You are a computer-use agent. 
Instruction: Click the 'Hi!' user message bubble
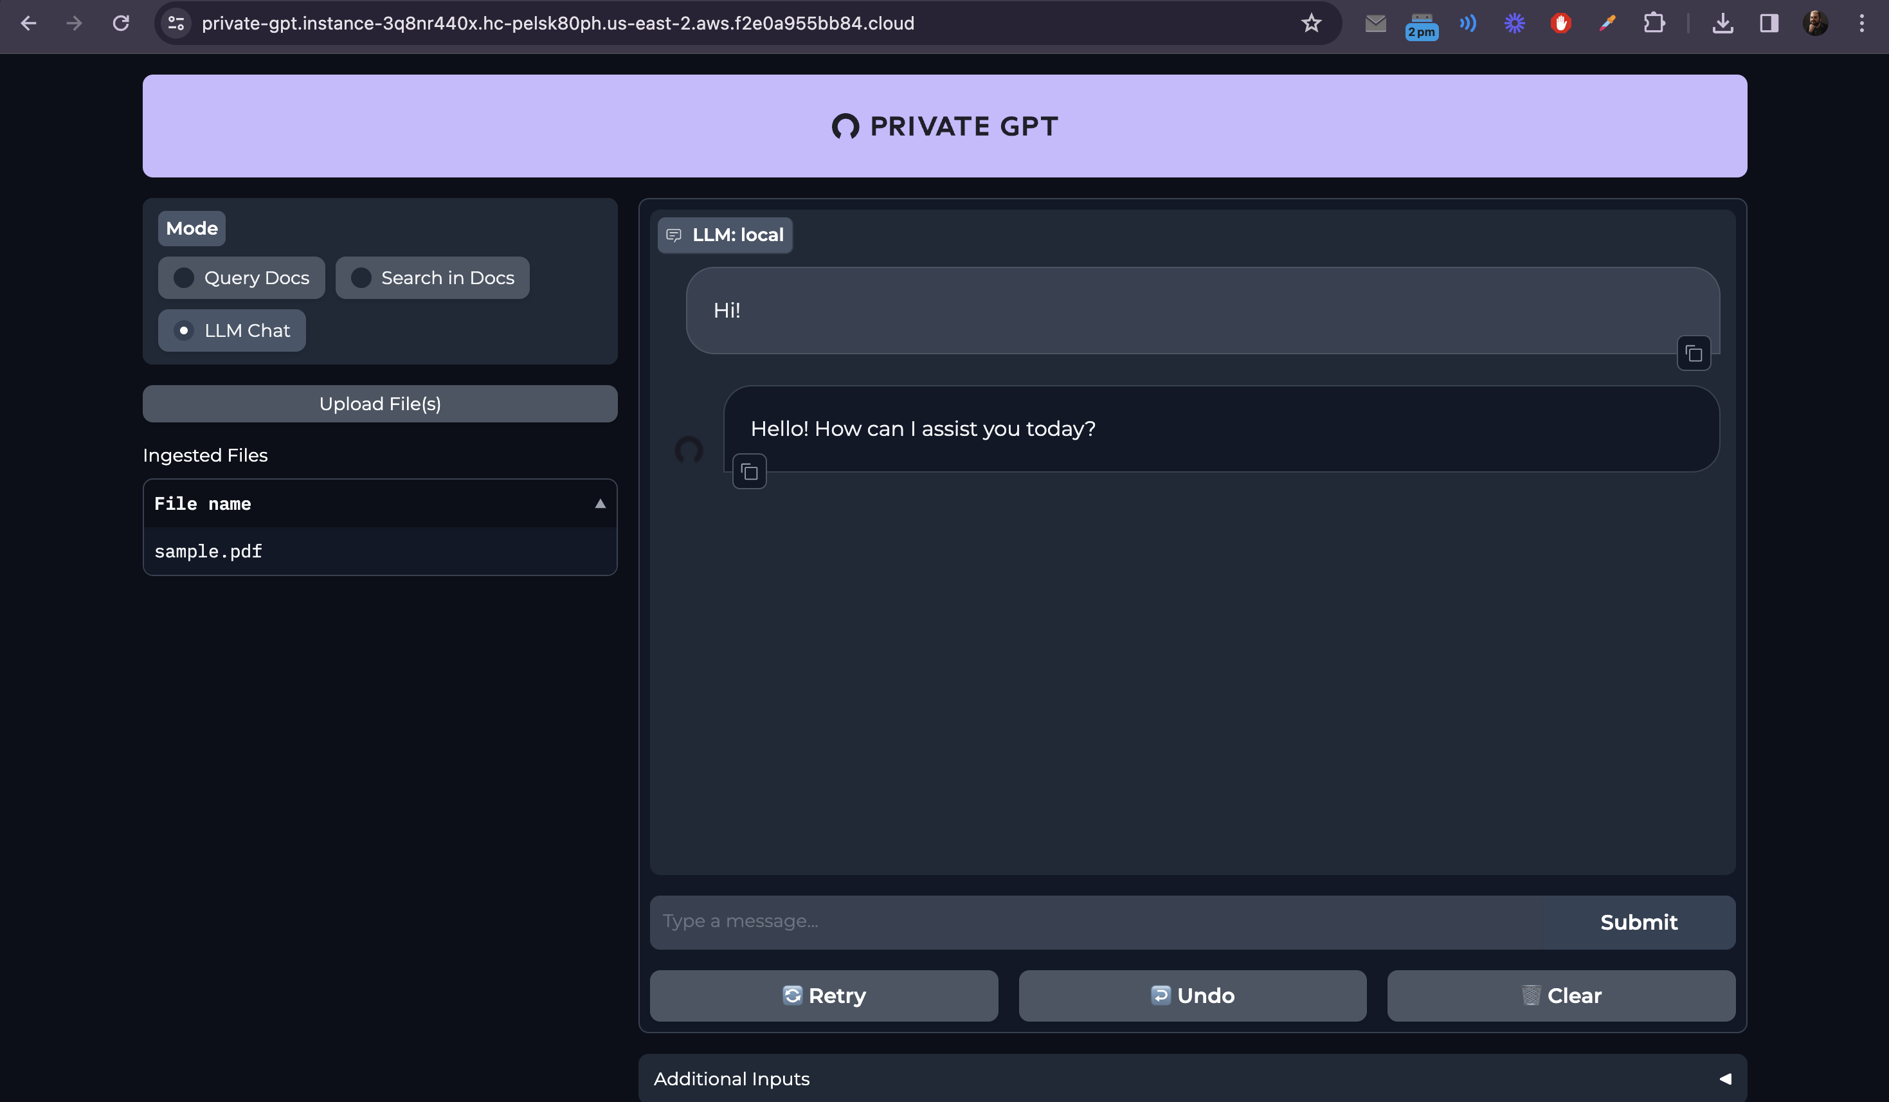coord(1202,311)
